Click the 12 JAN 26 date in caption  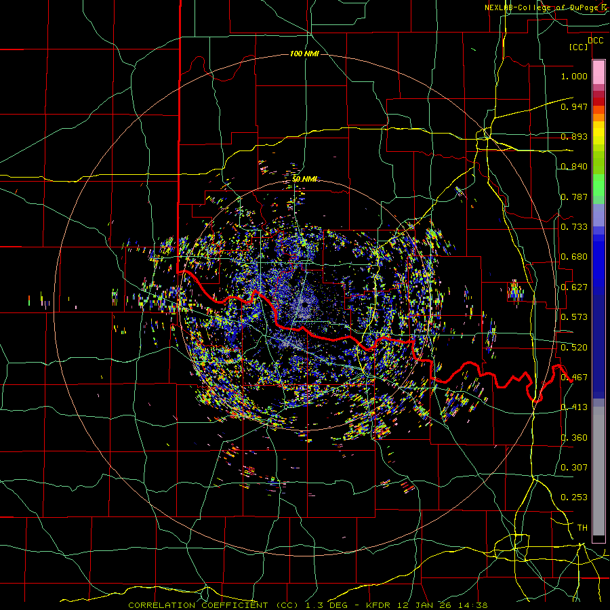click(x=426, y=605)
